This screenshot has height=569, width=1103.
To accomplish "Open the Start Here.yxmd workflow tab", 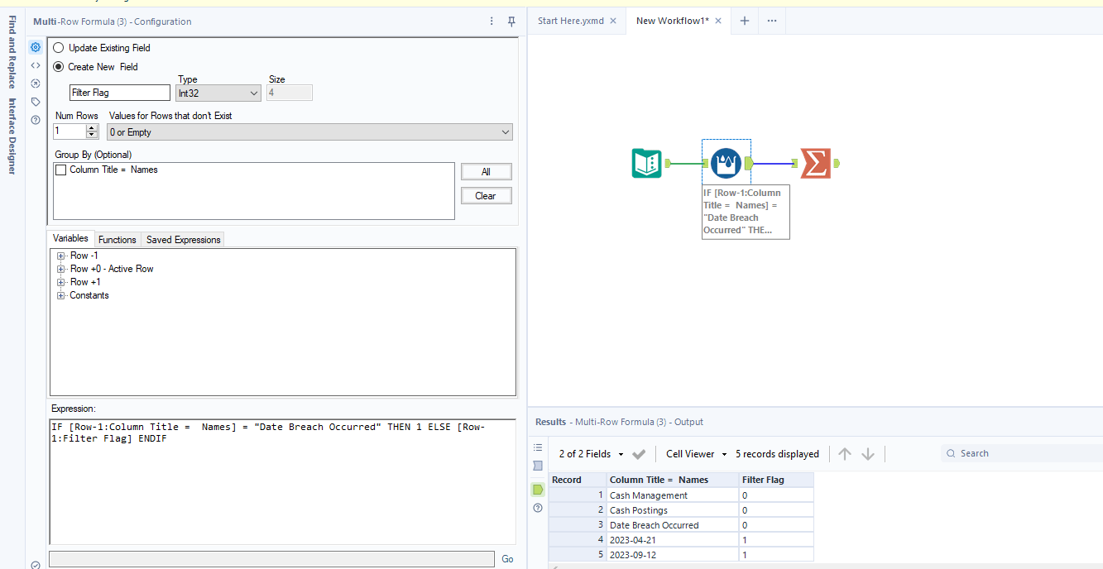I will coord(571,21).
